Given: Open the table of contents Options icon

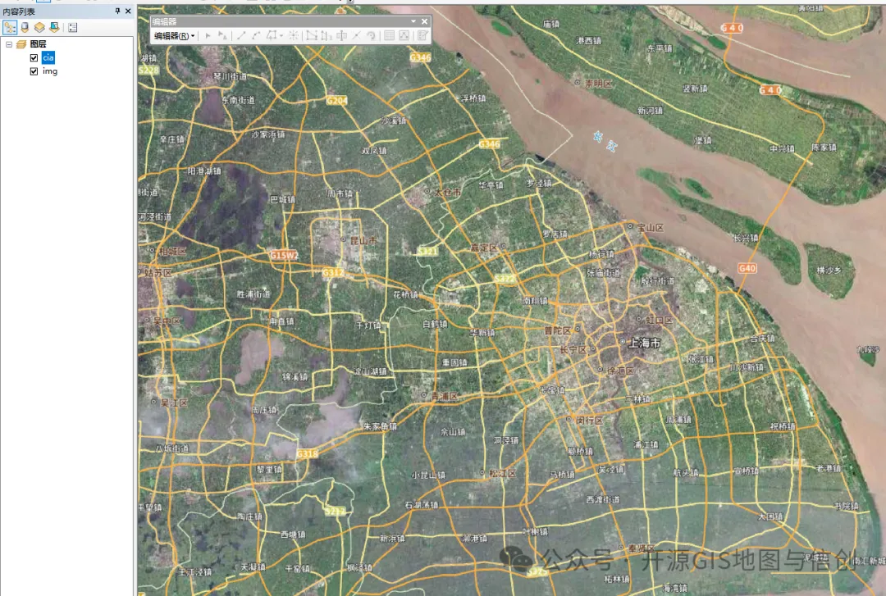Looking at the screenshot, I should coord(72,27).
